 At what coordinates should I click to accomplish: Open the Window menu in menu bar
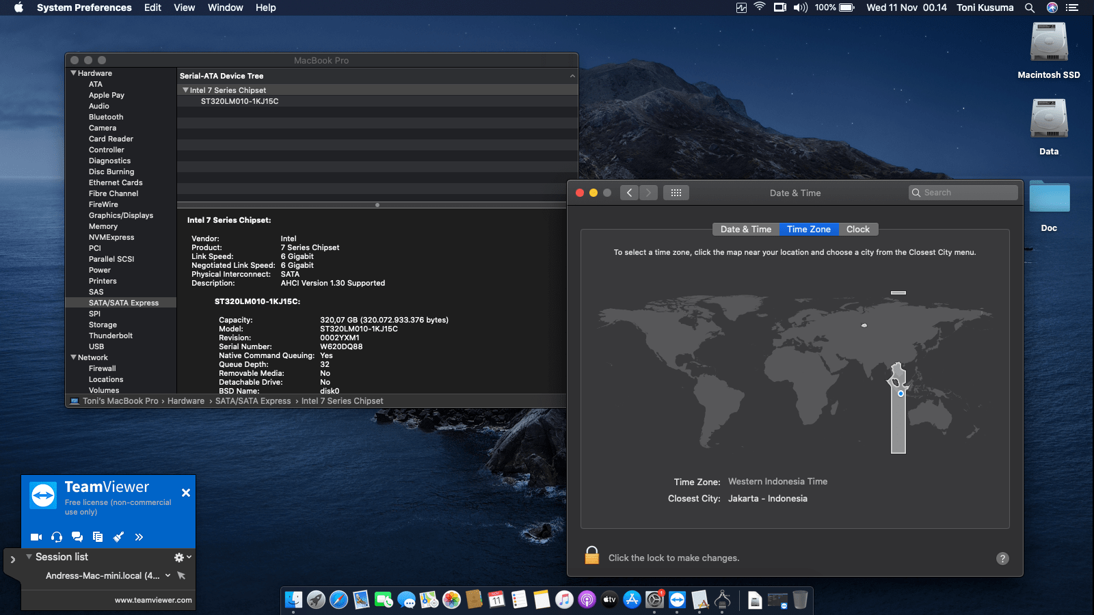coord(225,8)
